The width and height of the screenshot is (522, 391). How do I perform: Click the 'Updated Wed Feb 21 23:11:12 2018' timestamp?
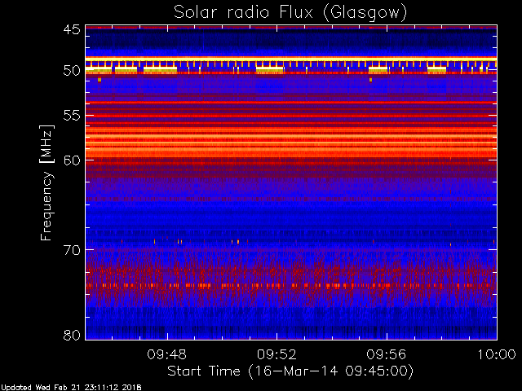(x=71, y=388)
